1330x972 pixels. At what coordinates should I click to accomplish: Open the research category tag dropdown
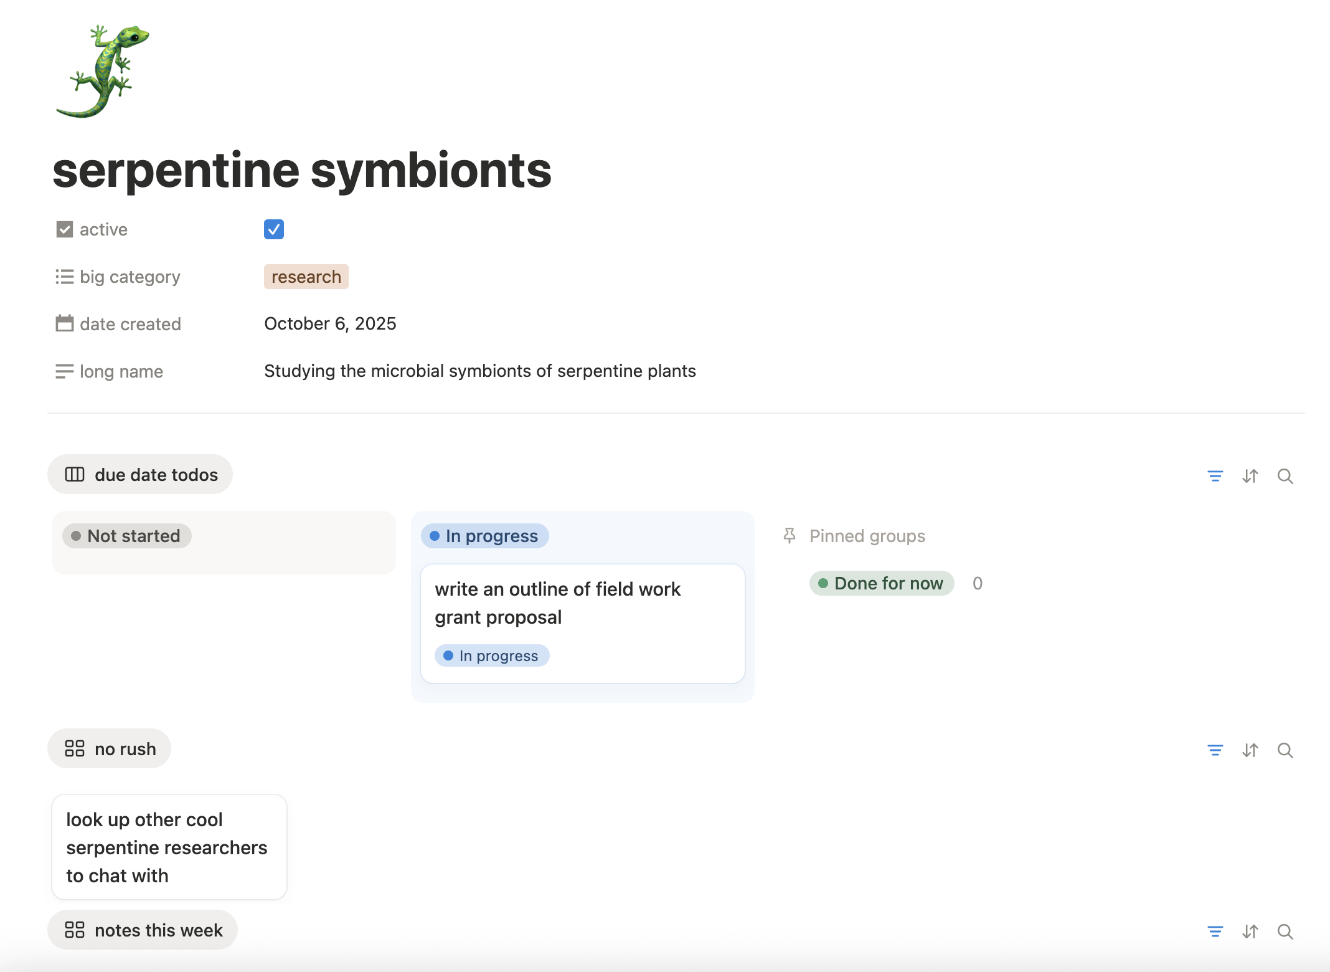point(306,277)
